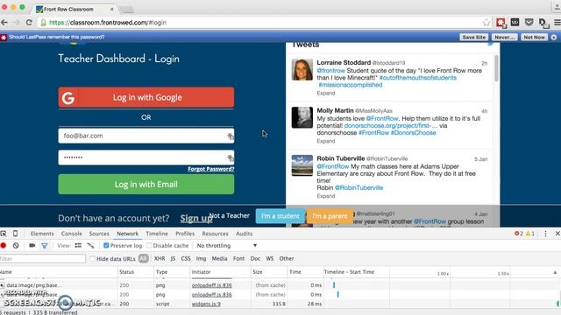The width and height of the screenshot is (561, 315).
Task: Expand Robin Tuberville's tweet
Action: 325,196
